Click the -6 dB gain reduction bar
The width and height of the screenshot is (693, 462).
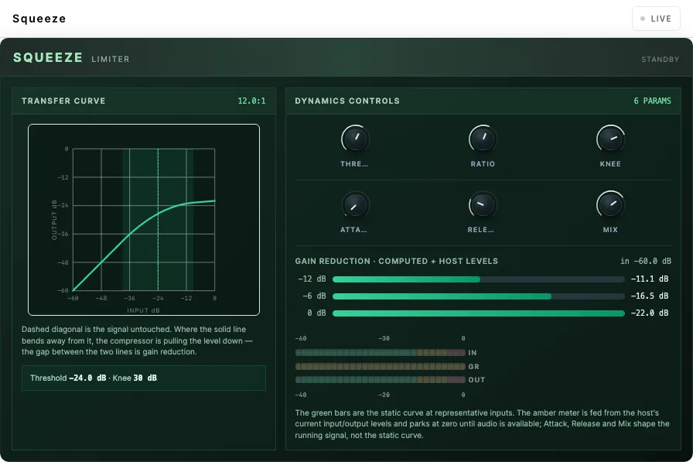[478, 296]
